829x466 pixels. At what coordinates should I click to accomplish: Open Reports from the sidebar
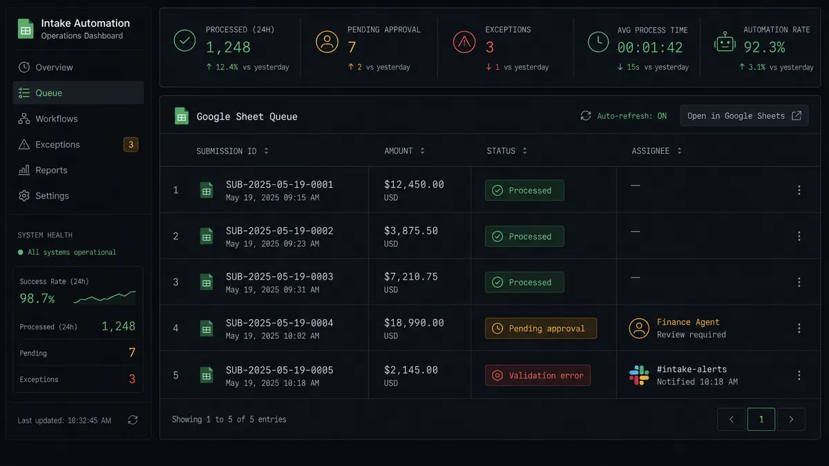click(78, 170)
